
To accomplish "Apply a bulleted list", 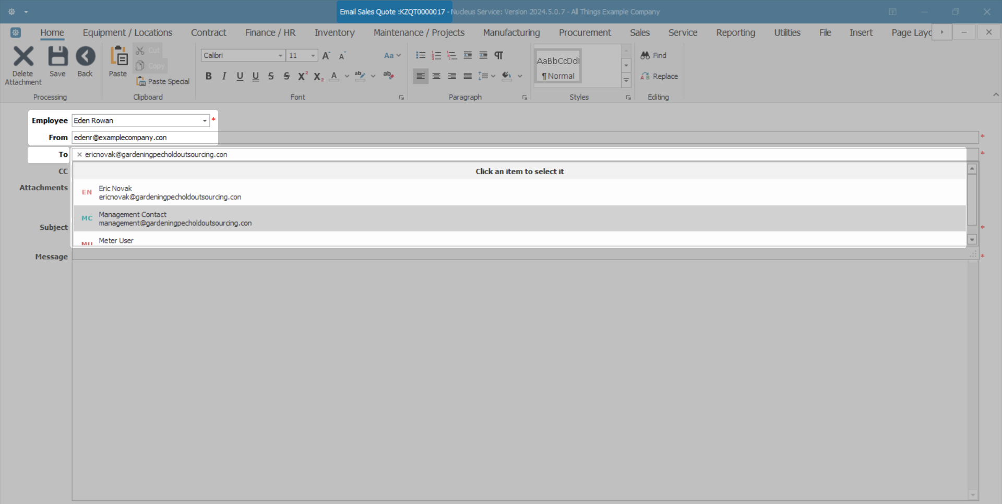I will click(x=421, y=55).
